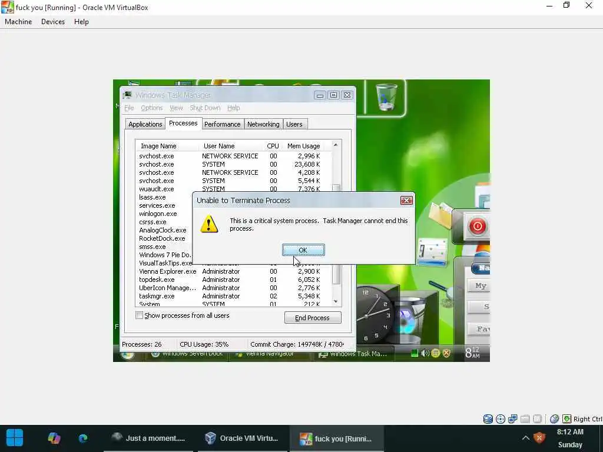Switch to Oracle VM Virtu... host taskbar button
603x452 pixels.
click(x=242, y=438)
